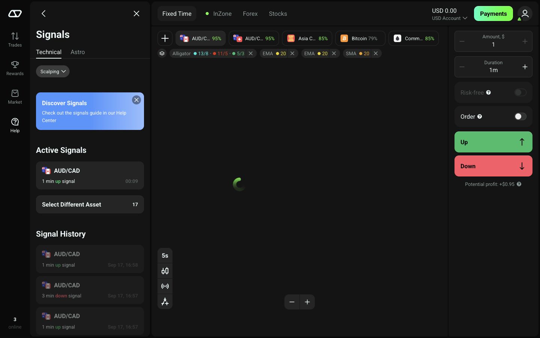
Task: Add a new asset tab with plus
Action: point(165,38)
